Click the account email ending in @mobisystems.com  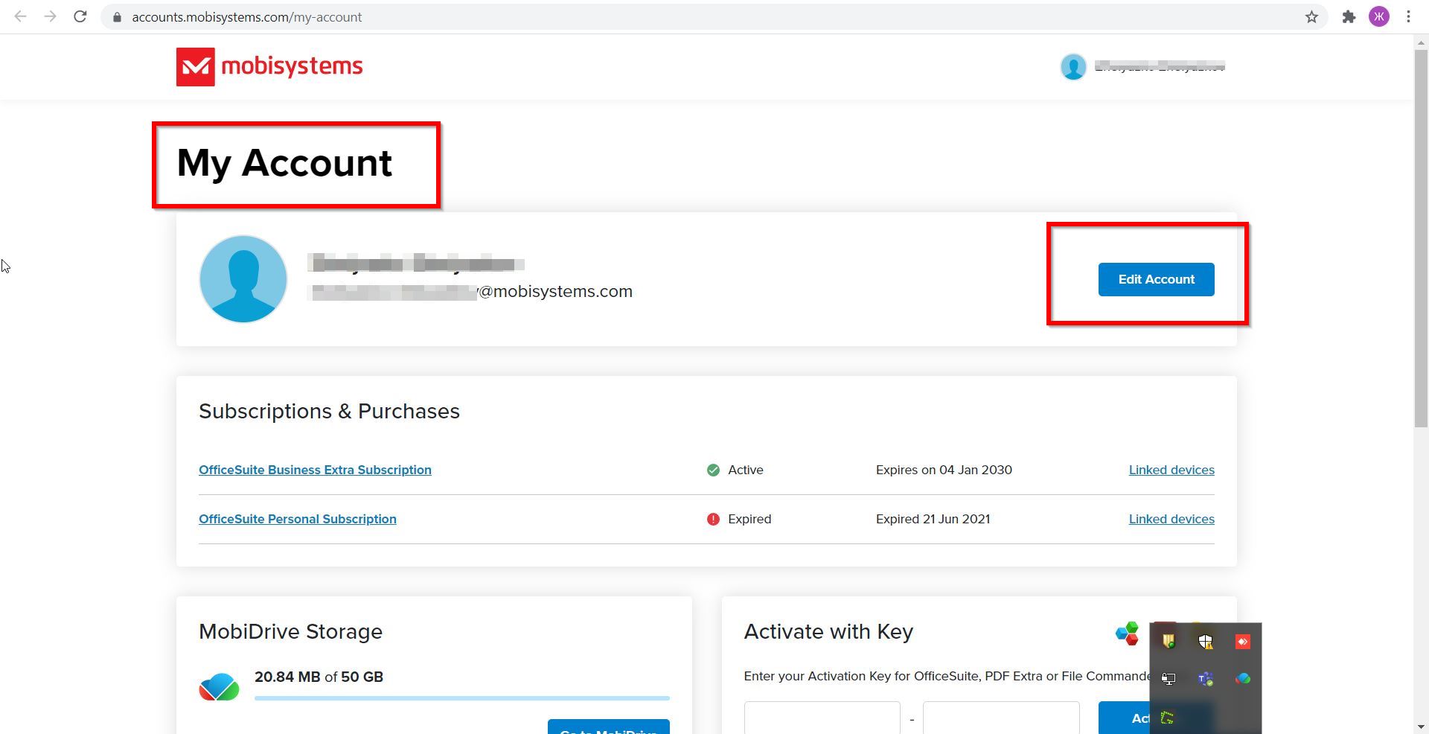471,292
